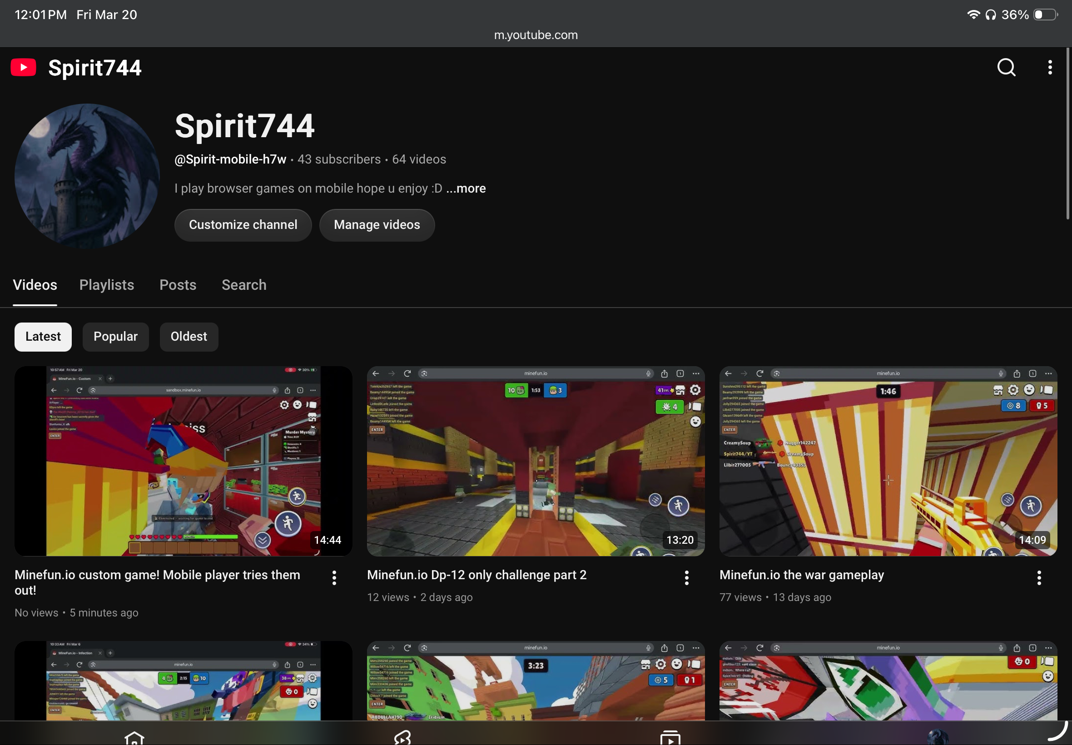Open options menu for war gameplay video
Screen dimensions: 1072x745
(1039, 578)
